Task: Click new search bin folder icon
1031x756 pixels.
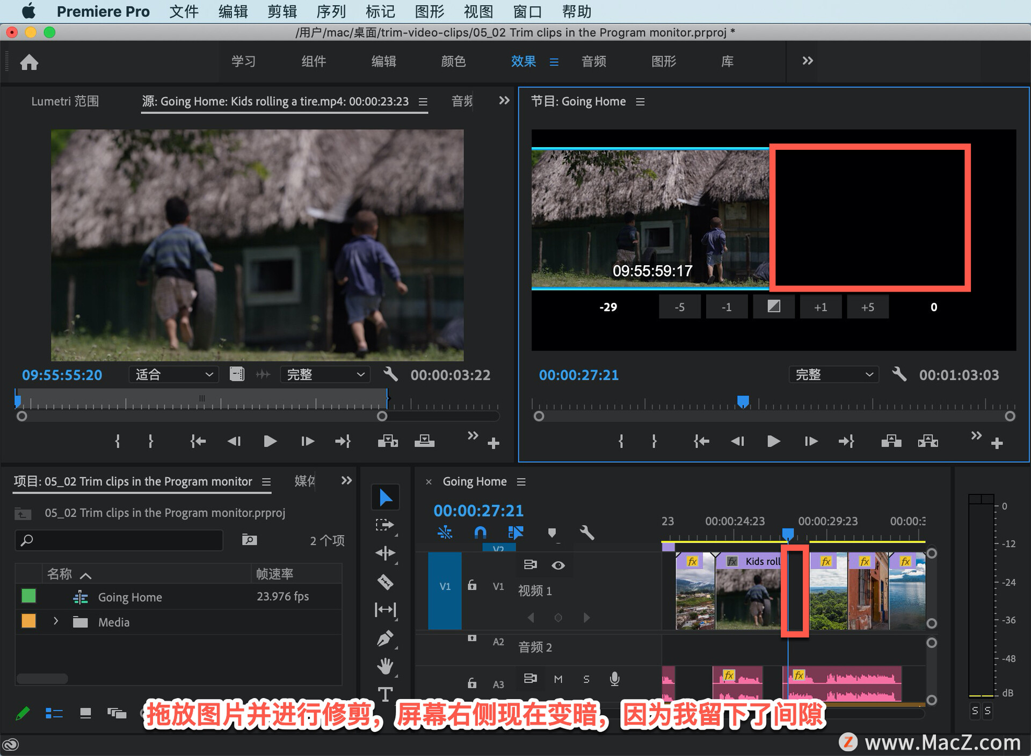Action: tap(249, 540)
